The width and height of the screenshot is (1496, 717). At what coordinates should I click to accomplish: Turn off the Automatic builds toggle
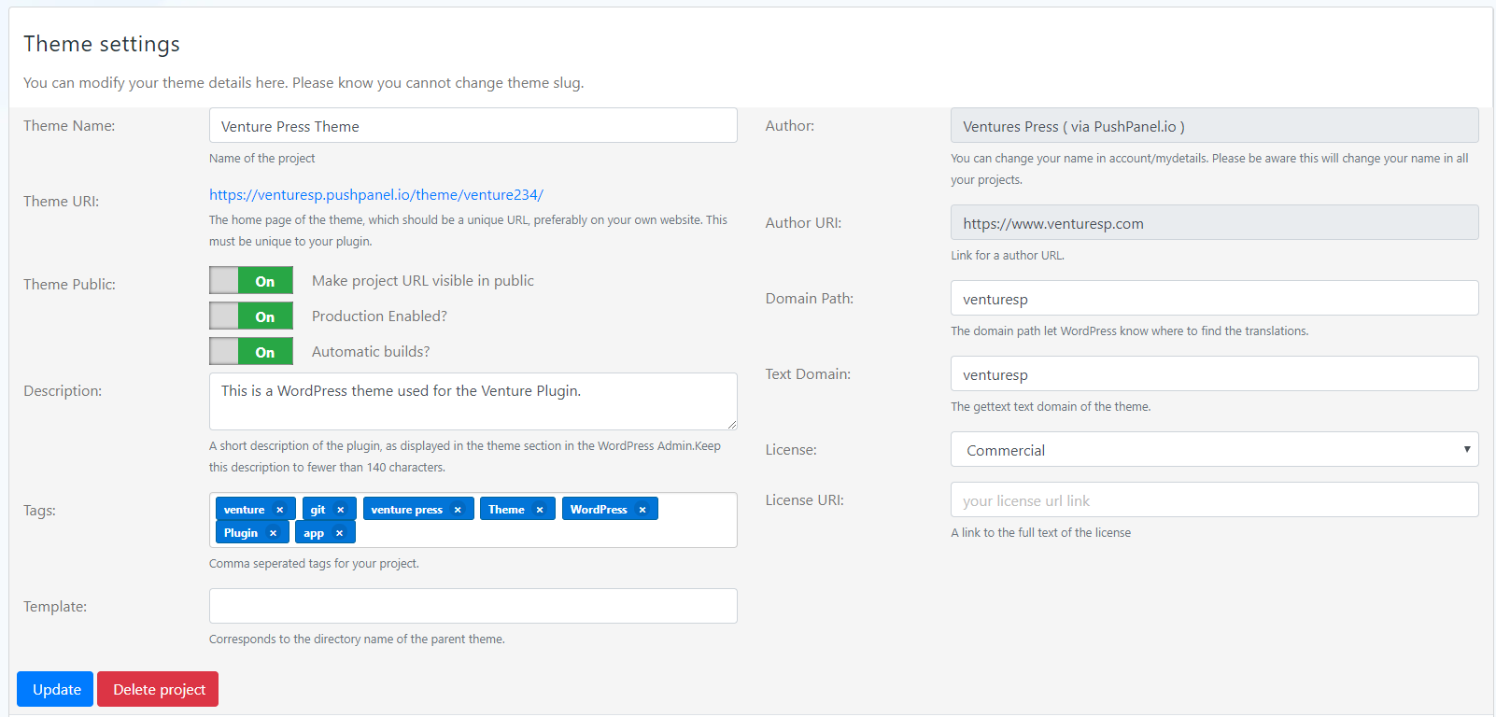[x=251, y=352]
